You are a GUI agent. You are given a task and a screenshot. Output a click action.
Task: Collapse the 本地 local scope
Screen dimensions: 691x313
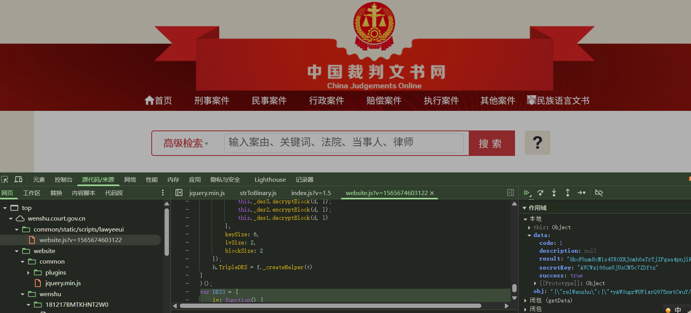525,219
